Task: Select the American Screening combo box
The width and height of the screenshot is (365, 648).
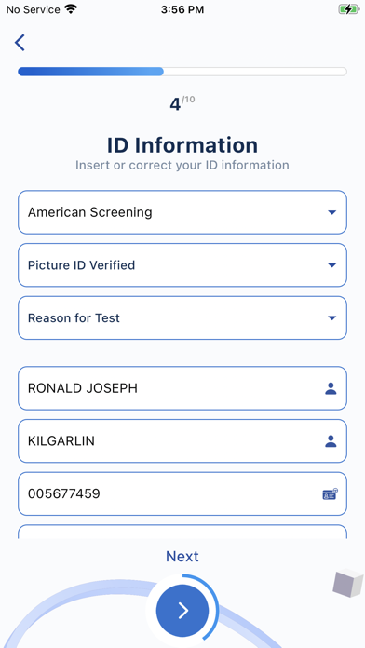Action: pos(182,212)
